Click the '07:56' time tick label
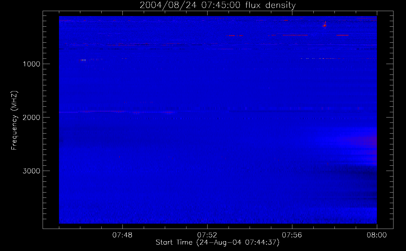The image size is (406, 251). (292, 235)
